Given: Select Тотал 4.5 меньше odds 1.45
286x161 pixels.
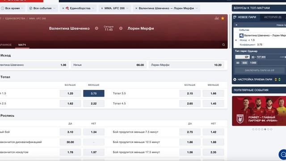Looking at the screenshot, I should coord(213,103).
